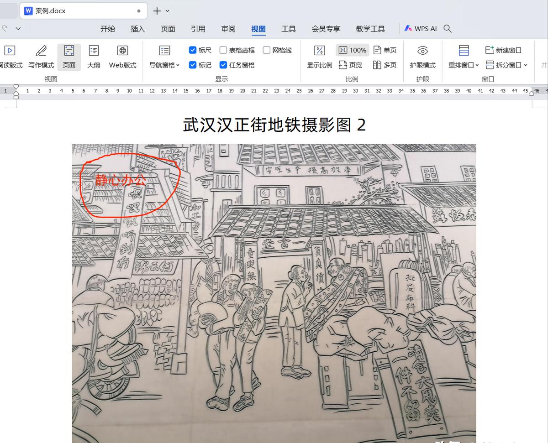The image size is (548, 443).
Task: Fit document to 页宽 page width
Action: click(x=351, y=65)
